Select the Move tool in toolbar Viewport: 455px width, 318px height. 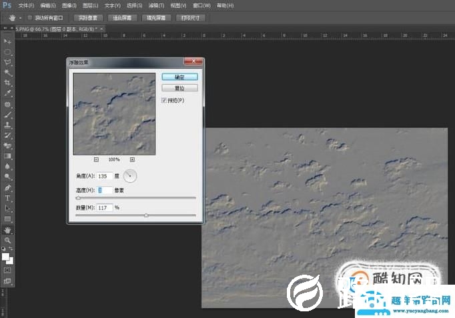pyautogui.click(x=8, y=41)
